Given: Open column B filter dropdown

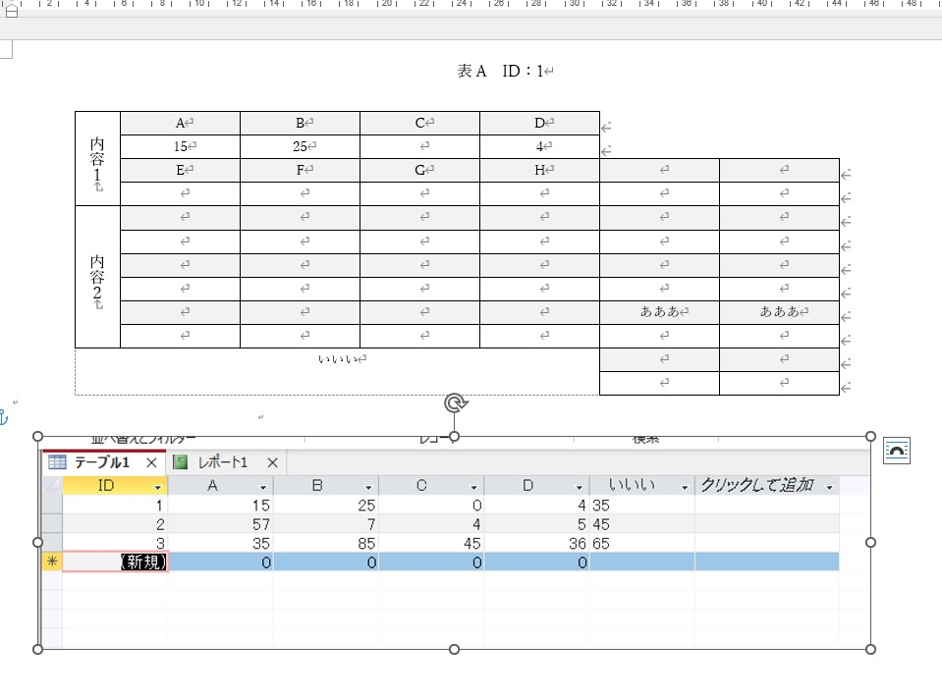Looking at the screenshot, I should [367, 485].
